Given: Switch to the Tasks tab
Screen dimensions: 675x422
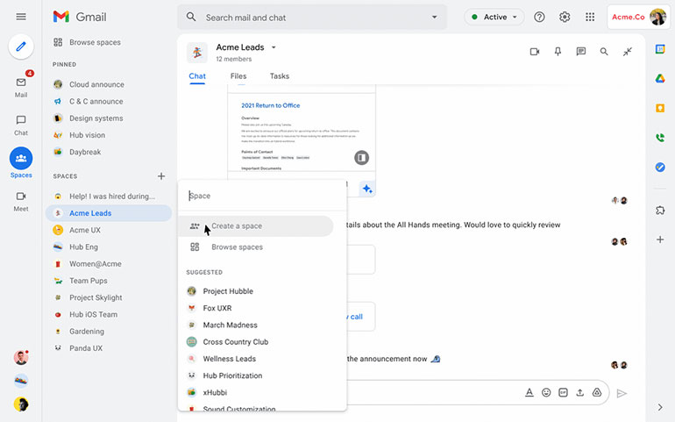Looking at the screenshot, I should (x=280, y=76).
